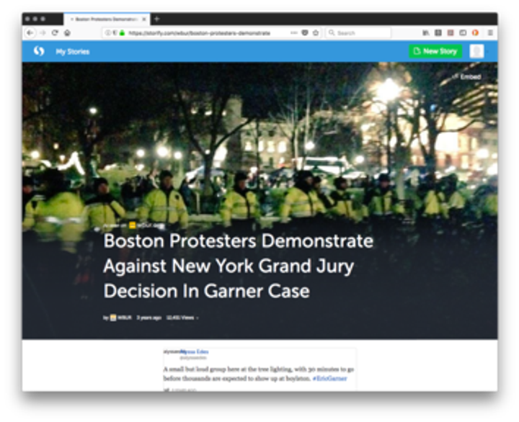Reload the page with the refresh icon
Viewport: 519px width, 422px height.
pos(55,32)
